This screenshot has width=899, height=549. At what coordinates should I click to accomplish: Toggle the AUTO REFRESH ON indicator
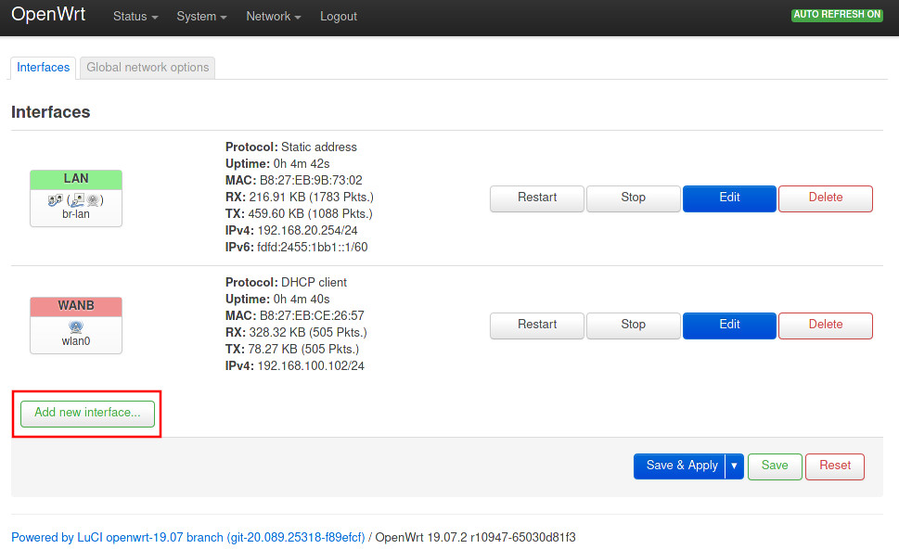click(837, 14)
